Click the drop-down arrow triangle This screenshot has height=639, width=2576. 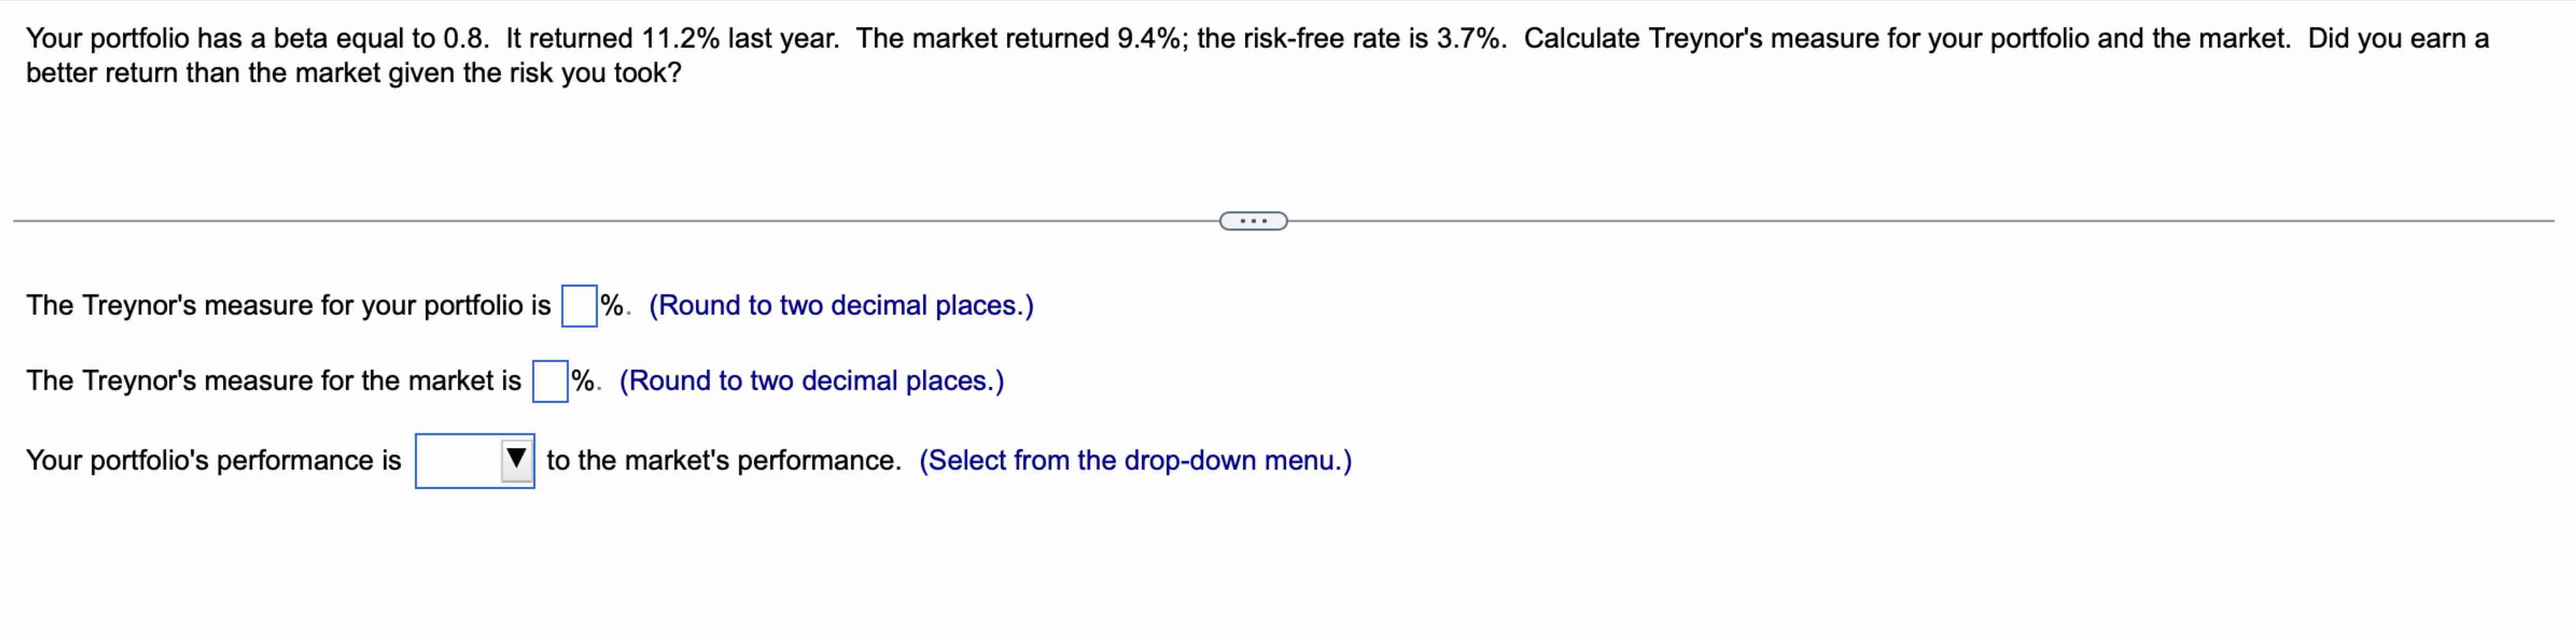point(516,460)
